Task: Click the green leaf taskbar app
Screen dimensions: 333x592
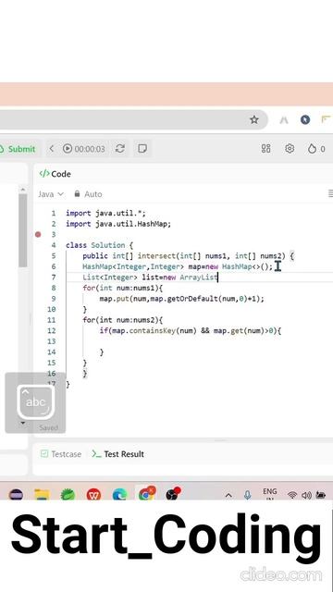Action: [x=68, y=494]
